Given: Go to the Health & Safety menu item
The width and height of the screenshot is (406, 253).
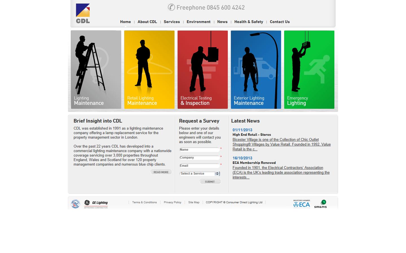Looking at the screenshot, I should (x=249, y=22).
